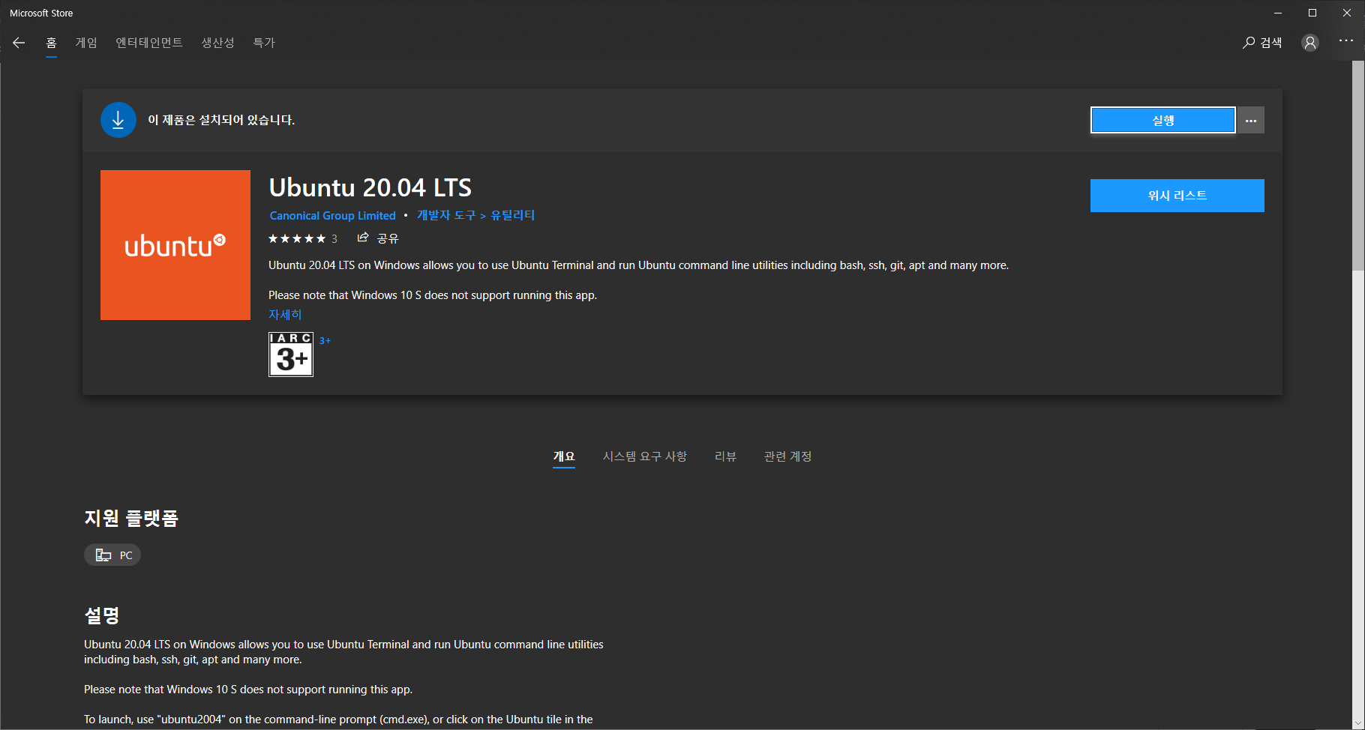1365x730 pixels.
Task: Click the PC platform badge
Action: coord(112,555)
